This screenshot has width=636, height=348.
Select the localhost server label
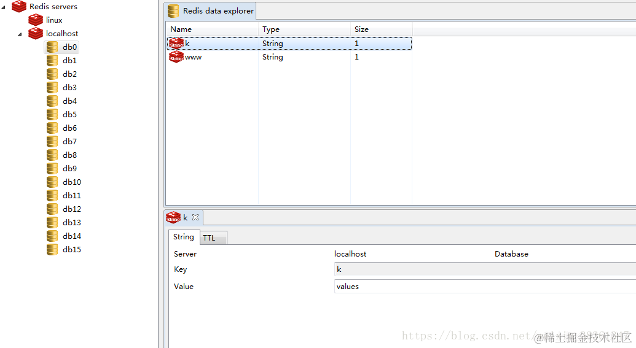62,34
